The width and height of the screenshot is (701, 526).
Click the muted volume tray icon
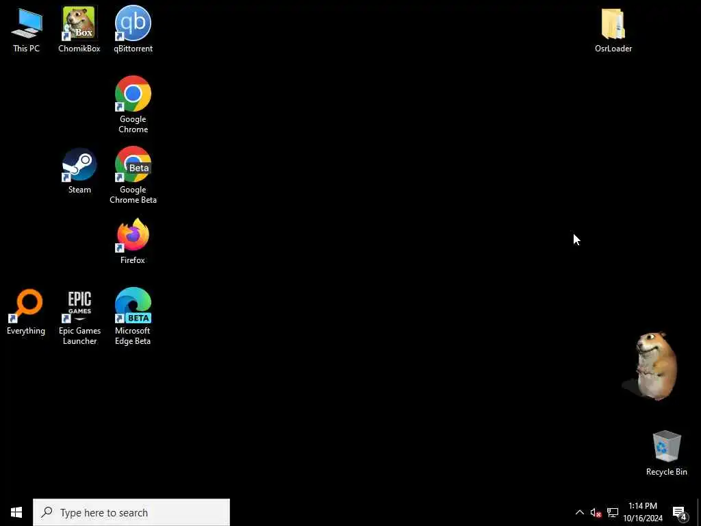click(596, 512)
